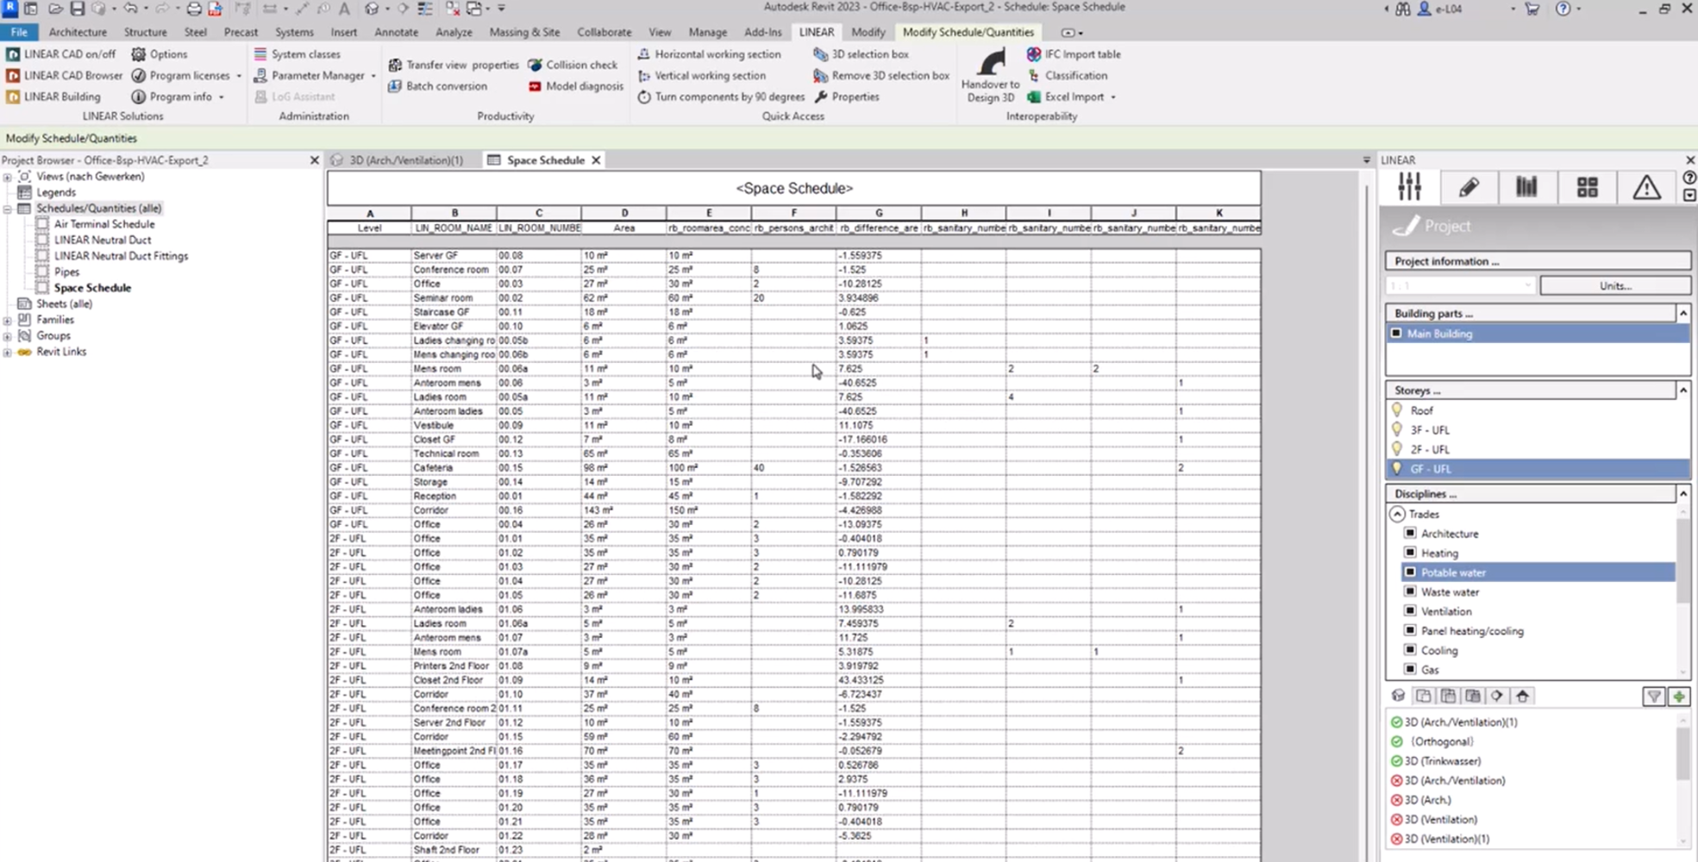This screenshot has height=862, width=1698.
Task: Start Model diagnosis from the ribbon
Action: click(576, 86)
